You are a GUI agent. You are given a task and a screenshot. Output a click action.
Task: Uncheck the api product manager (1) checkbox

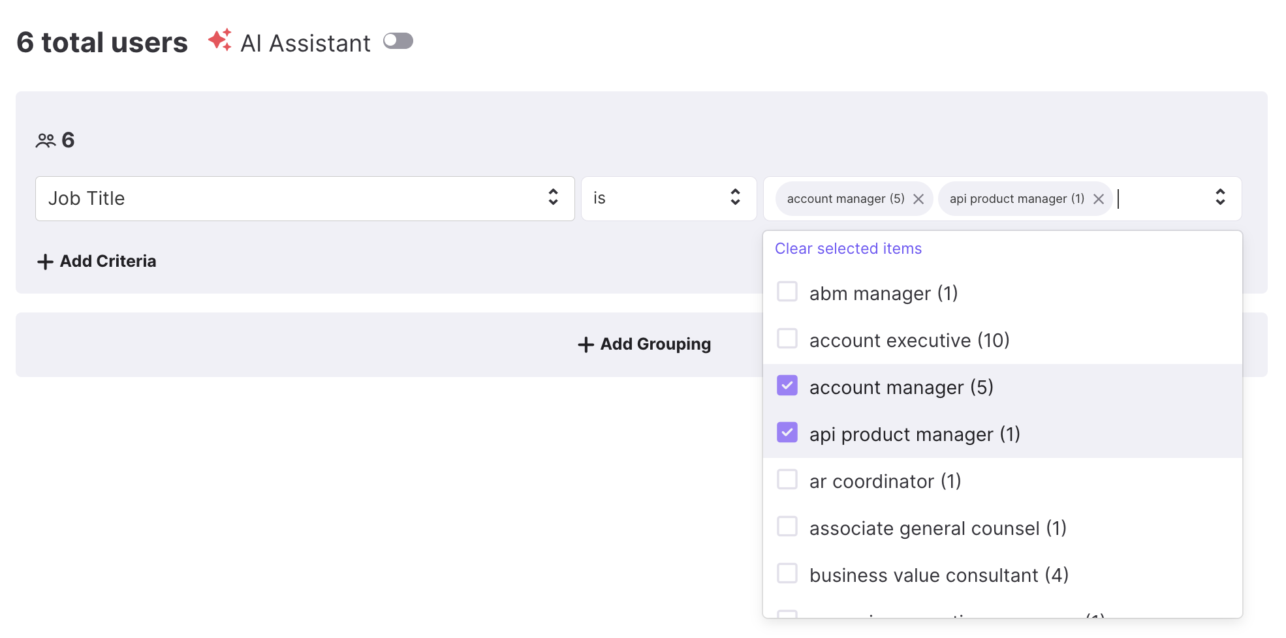click(x=787, y=433)
